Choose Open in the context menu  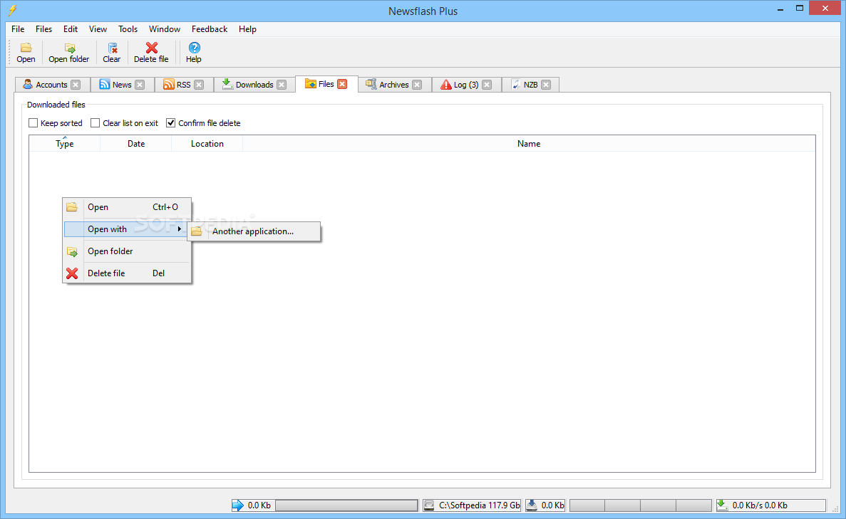point(127,207)
